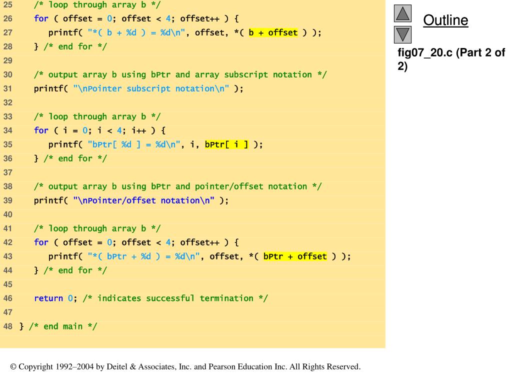Click line 31 printf 'Pointer subscript notation'

point(138,88)
